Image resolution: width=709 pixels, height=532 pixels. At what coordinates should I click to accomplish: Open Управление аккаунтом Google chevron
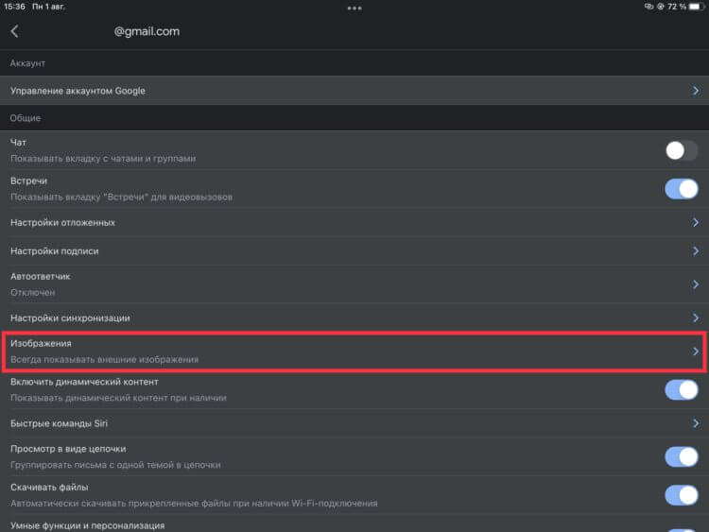696,91
